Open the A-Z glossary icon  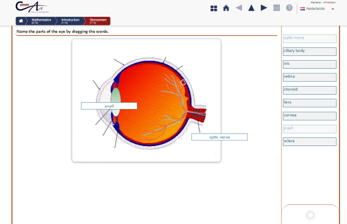276,8
